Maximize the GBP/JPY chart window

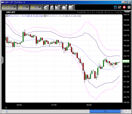pyautogui.click(x=126, y=2)
